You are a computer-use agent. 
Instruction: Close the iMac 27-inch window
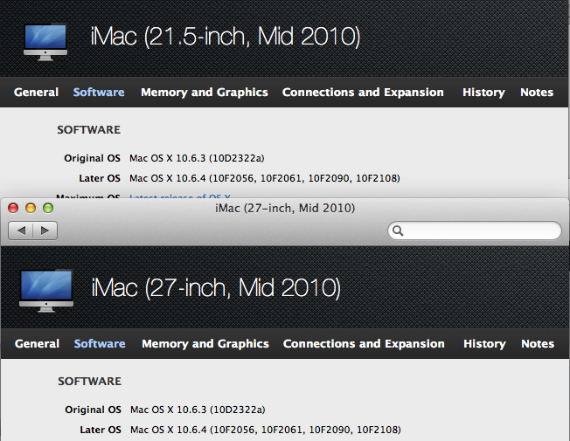point(13,208)
